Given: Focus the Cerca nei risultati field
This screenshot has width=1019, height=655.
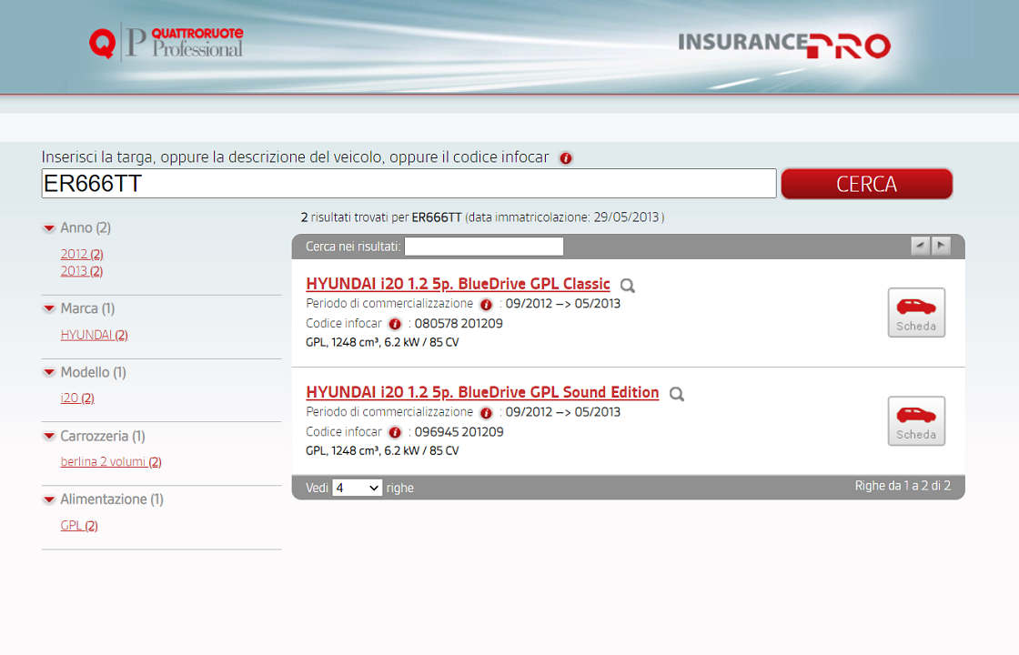Looking at the screenshot, I should (x=483, y=247).
